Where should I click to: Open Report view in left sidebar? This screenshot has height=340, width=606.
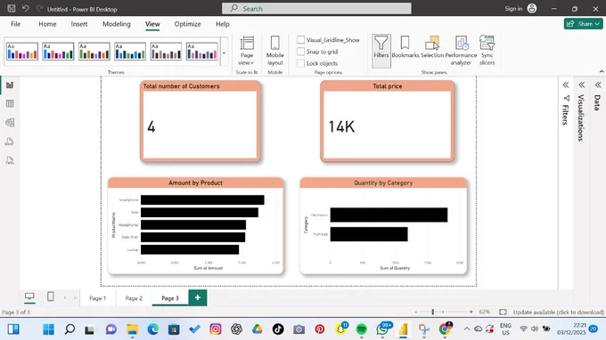point(10,85)
